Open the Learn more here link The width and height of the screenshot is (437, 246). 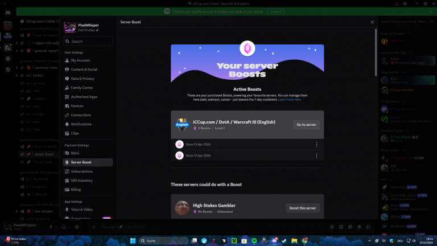click(289, 100)
